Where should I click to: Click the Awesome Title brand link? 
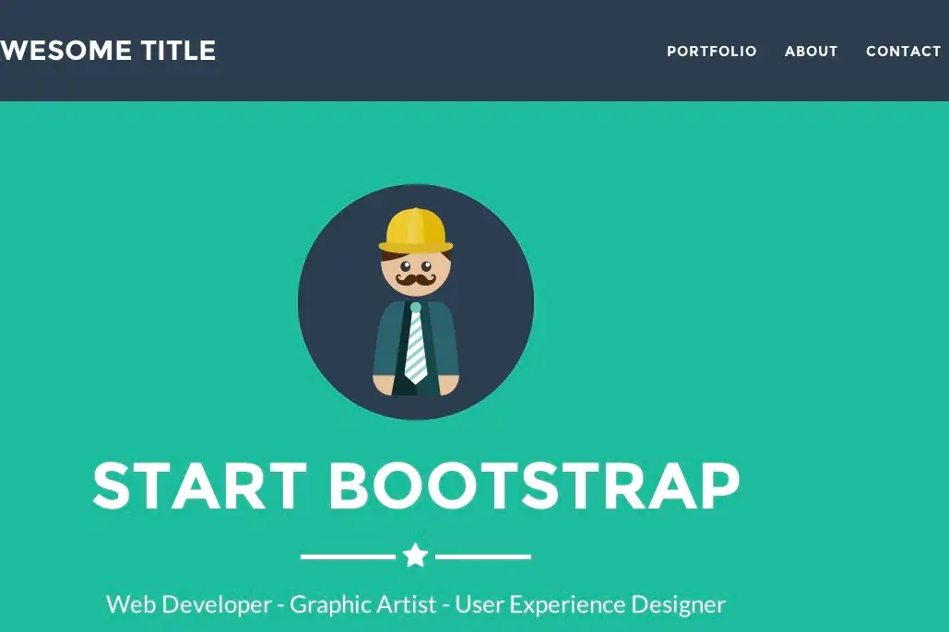[x=108, y=51]
